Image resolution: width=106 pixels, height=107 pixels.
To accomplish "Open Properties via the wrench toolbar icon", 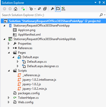I will click(x=52, y=9).
